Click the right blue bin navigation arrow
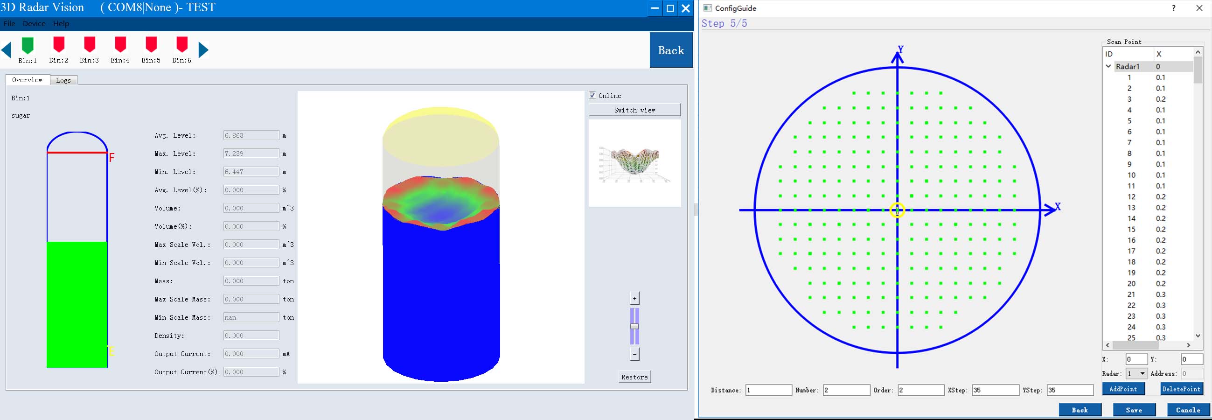The width and height of the screenshot is (1212, 420). (x=203, y=50)
